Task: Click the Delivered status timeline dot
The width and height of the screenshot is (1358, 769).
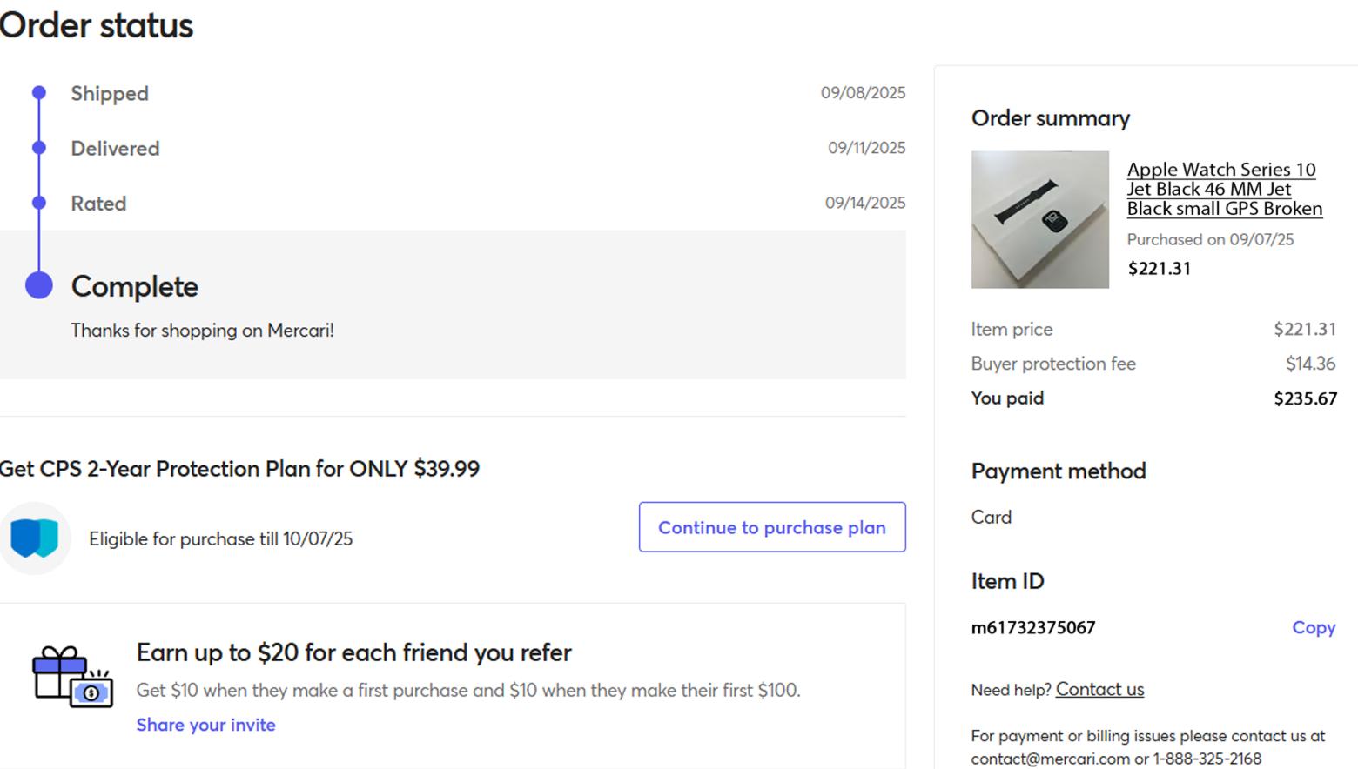Action: [39, 148]
